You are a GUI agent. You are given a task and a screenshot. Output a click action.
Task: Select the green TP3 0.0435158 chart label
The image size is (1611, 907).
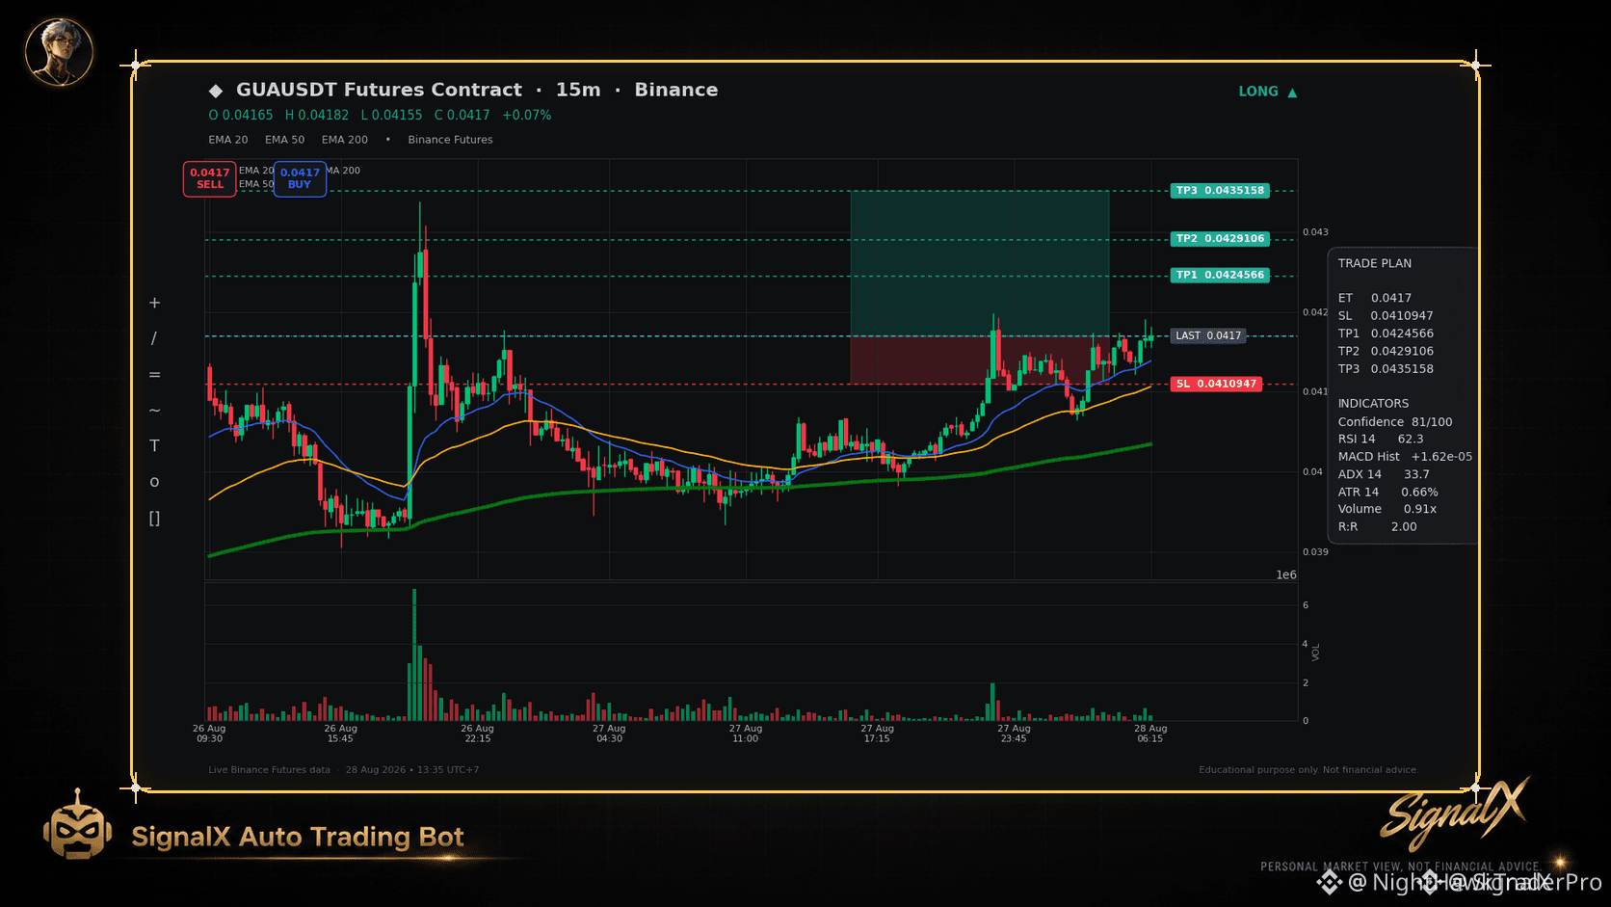pos(1220,191)
